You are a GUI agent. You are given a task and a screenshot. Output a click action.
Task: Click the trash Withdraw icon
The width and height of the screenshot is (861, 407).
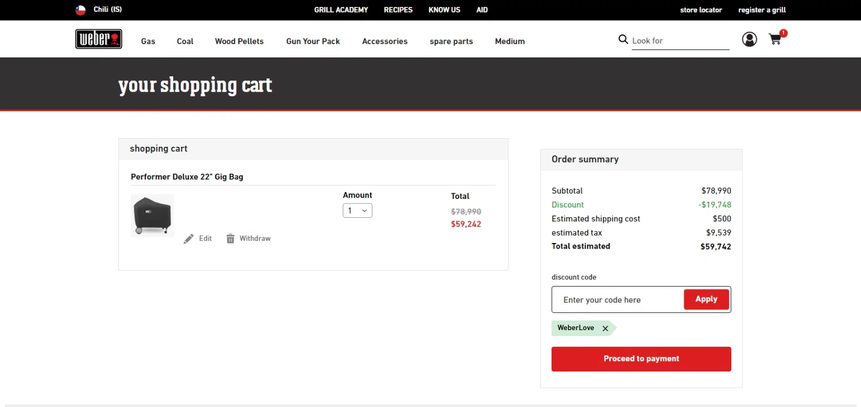230,239
